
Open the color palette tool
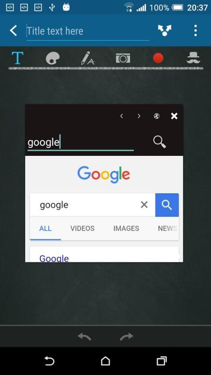[x=53, y=58]
